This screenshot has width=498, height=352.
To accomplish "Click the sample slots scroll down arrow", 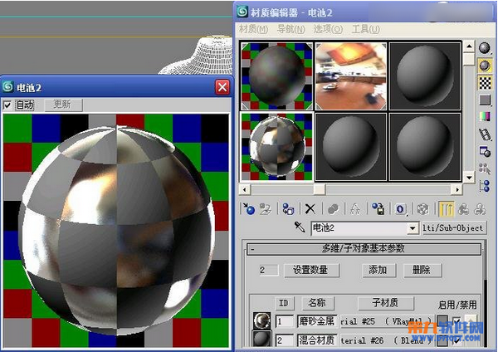I will [x=469, y=178].
